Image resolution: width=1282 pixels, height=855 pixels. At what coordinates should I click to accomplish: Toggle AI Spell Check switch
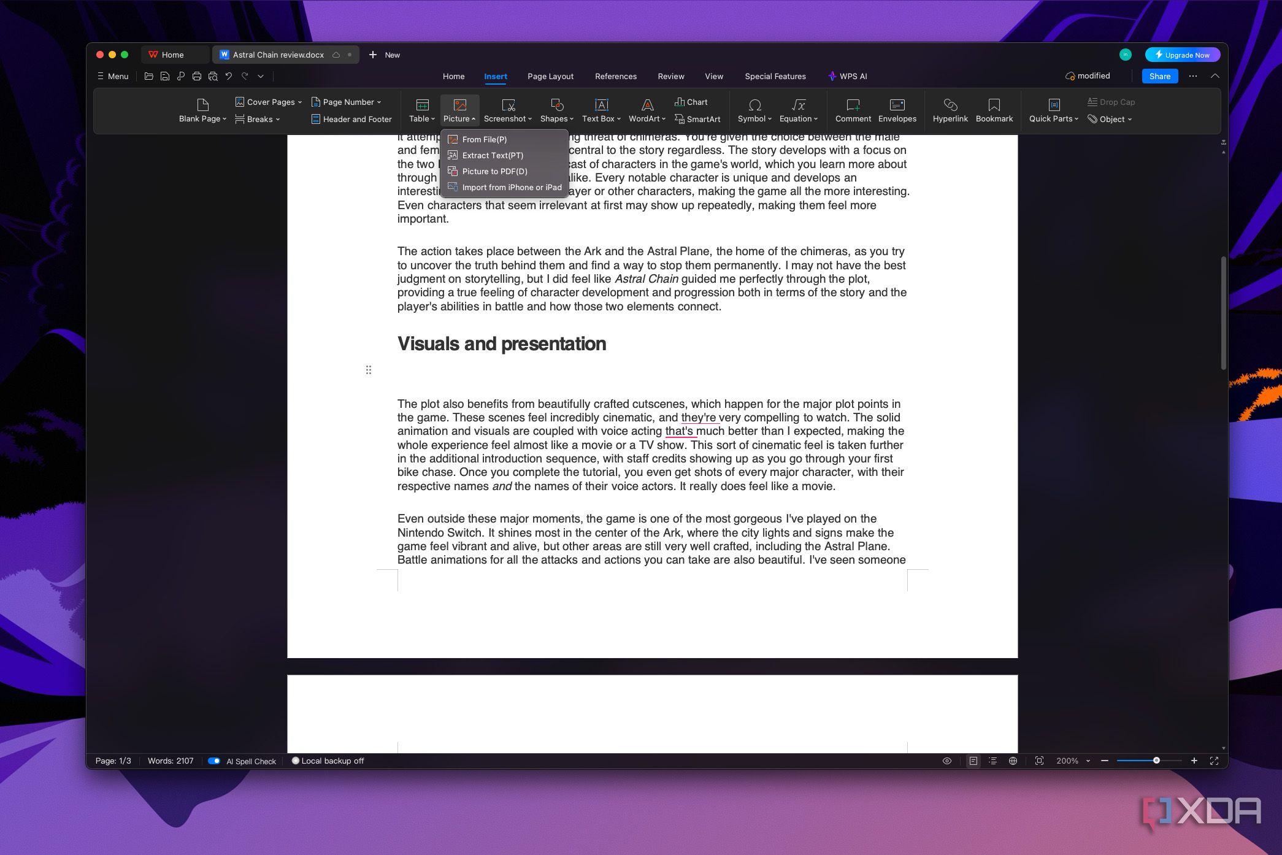[214, 761]
